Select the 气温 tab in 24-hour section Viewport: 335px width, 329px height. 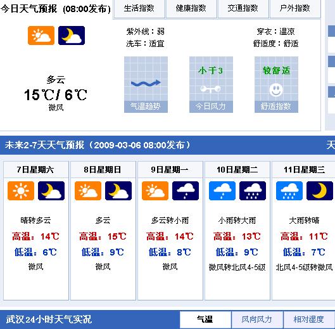click(205, 319)
